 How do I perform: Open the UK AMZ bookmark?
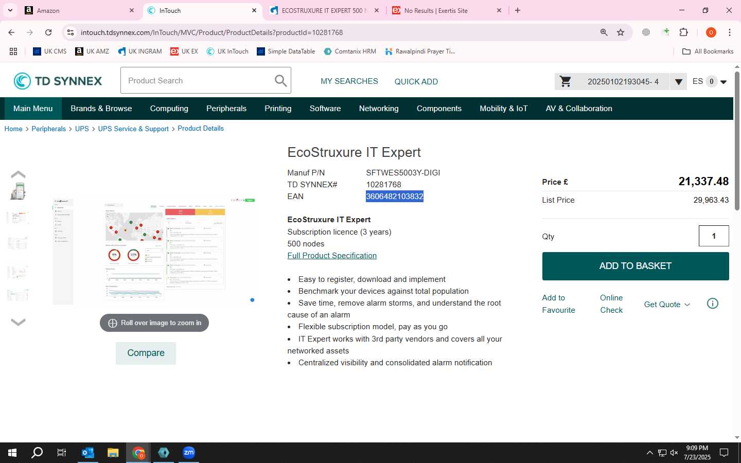(92, 51)
